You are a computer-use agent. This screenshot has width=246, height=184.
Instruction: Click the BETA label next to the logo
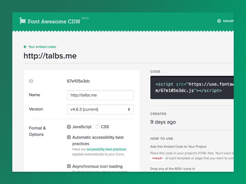(85, 18)
